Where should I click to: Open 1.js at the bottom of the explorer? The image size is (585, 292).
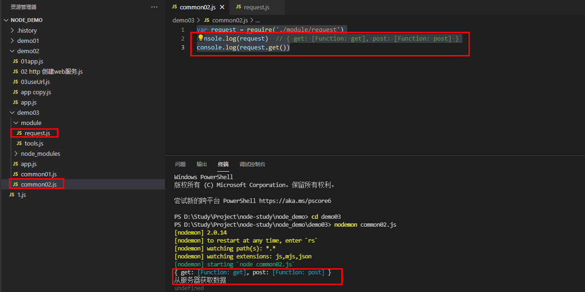coord(21,195)
